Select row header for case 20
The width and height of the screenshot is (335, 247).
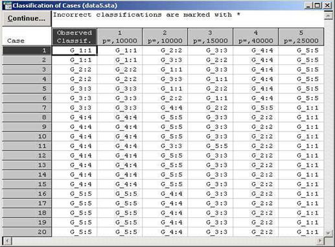click(27, 232)
